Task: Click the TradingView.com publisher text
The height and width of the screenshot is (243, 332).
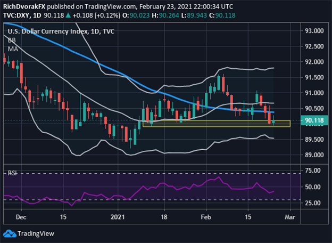Action: click(x=110, y=6)
